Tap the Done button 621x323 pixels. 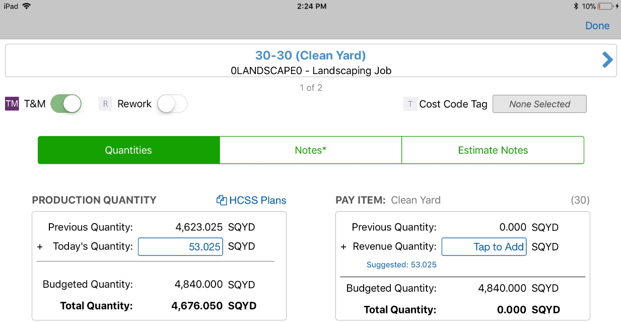click(x=597, y=26)
